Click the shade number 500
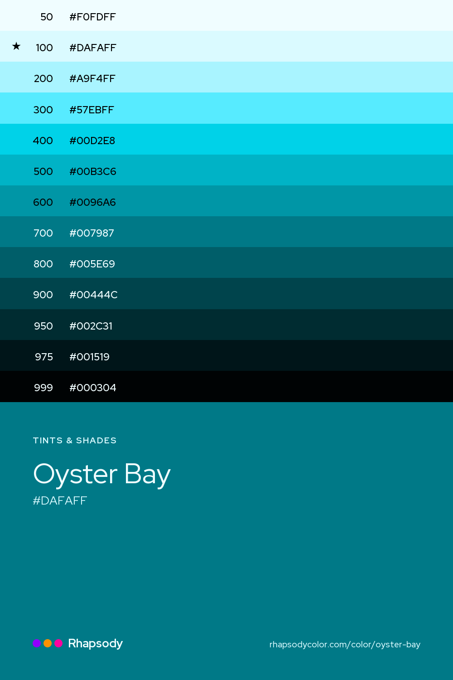 click(x=43, y=171)
